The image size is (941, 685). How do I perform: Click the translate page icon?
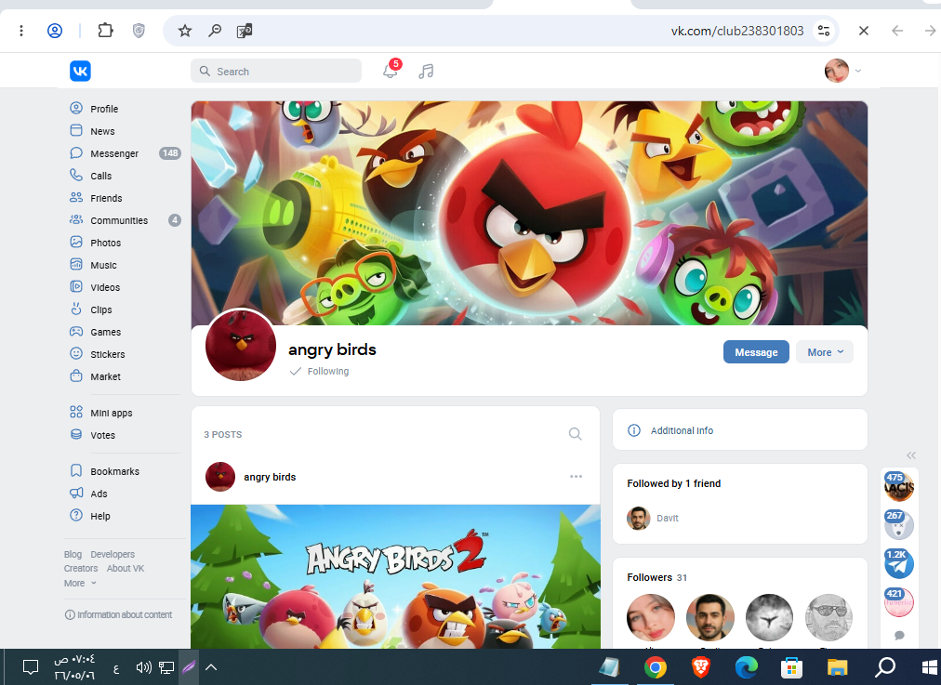click(x=245, y=31)
